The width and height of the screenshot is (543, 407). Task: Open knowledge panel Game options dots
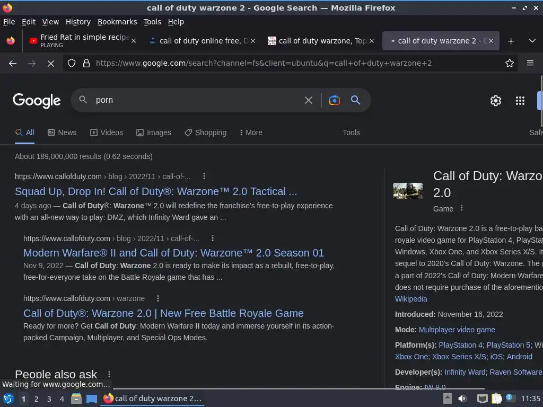[x=462, y=208]
